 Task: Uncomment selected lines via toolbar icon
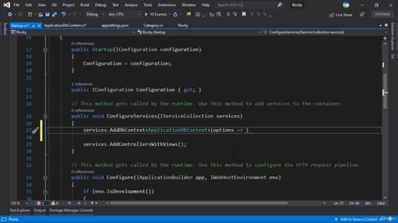point(235,14)
